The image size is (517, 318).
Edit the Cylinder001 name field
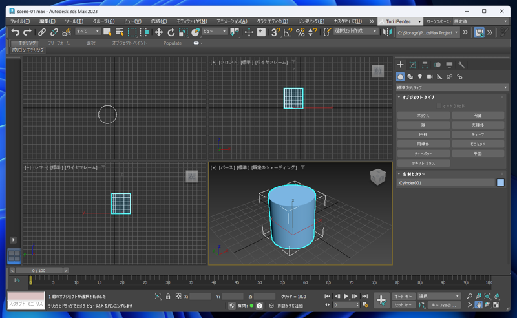[446, 183]
